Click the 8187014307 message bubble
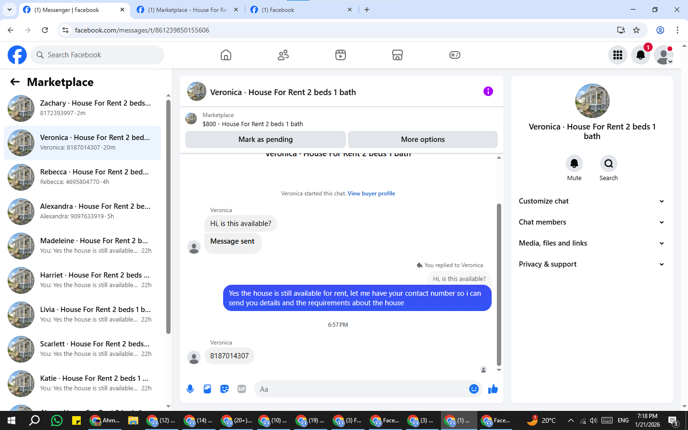This screenshot has height=430, width=688. (x=229, y=356)
